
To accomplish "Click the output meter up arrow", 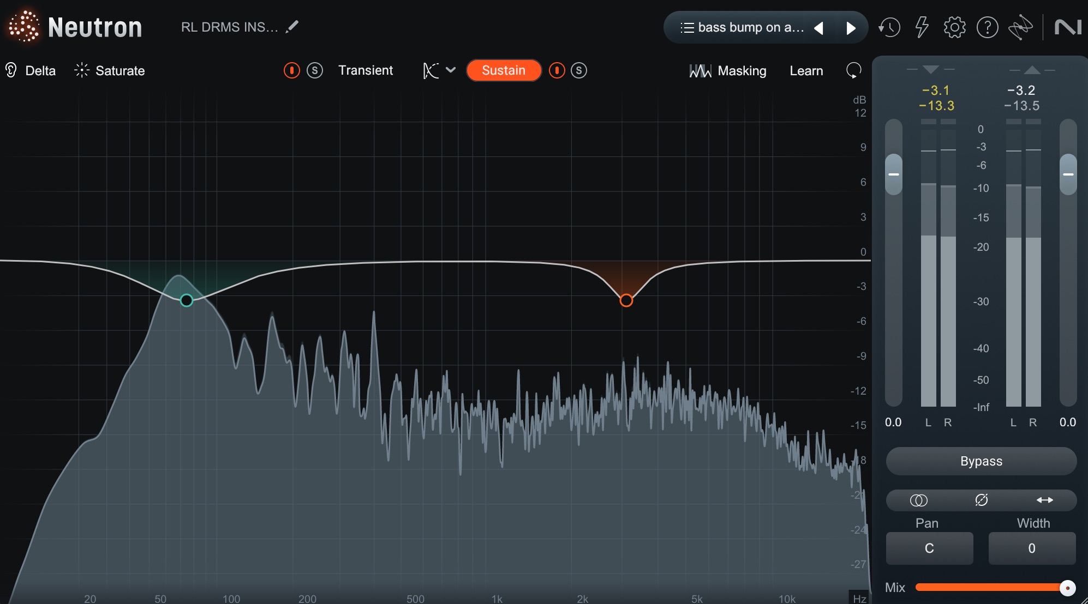I will tap(1032, 70).
